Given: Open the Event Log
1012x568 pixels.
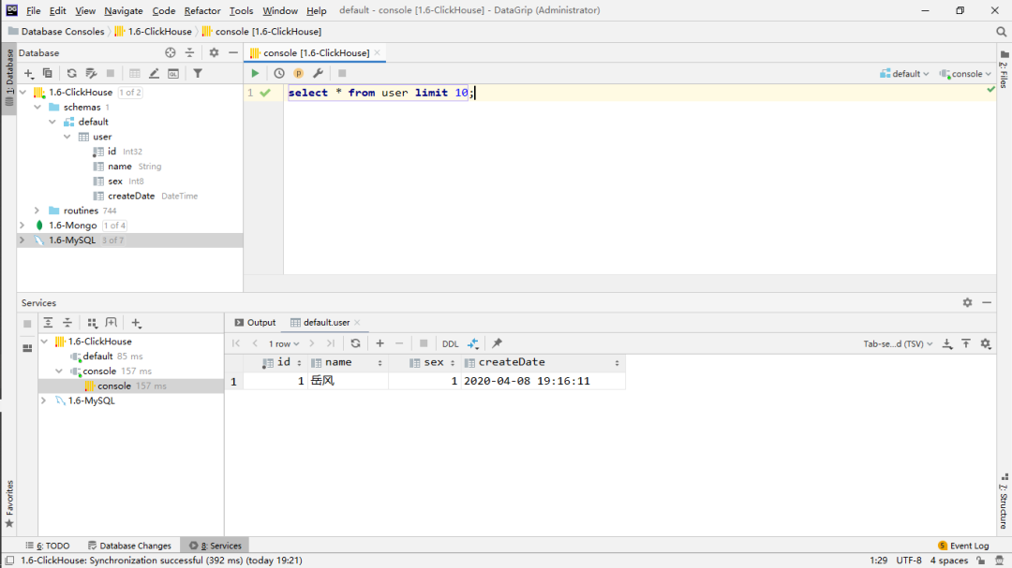Looking at the screenshot, I should 963,546.
